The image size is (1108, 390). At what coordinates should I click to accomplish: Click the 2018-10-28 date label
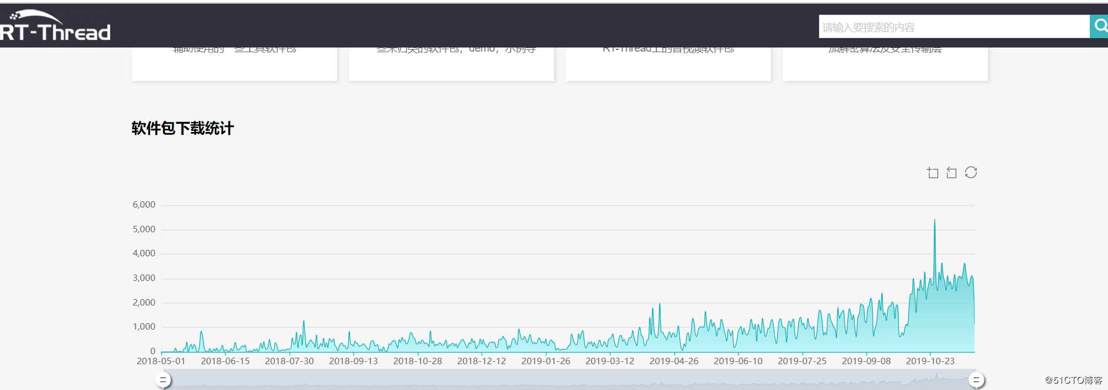click(417, 361)
